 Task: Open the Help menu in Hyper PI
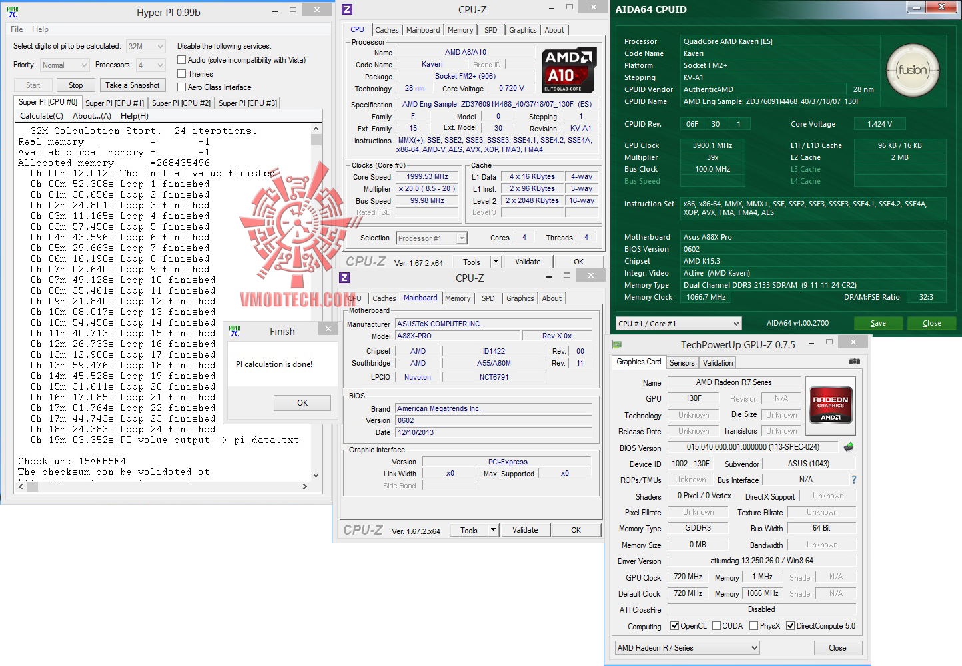point(40,29)
